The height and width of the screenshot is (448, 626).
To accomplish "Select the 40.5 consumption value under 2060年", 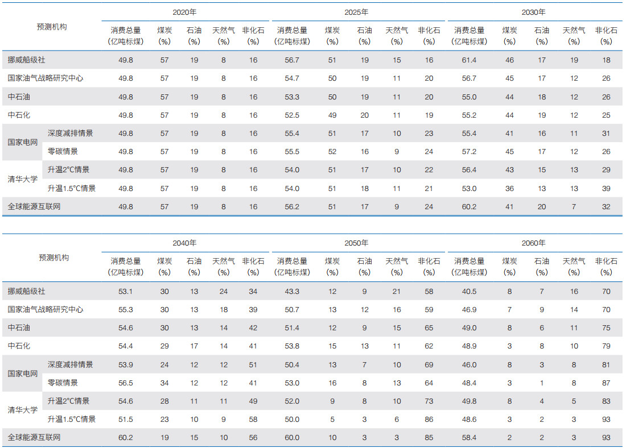I will tap(469, 292).
